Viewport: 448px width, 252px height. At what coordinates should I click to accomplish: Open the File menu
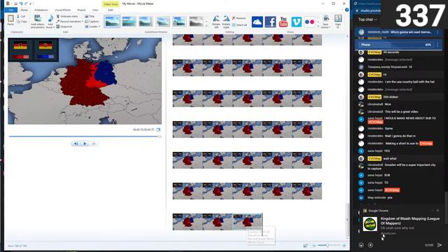[x=11, y=10]
